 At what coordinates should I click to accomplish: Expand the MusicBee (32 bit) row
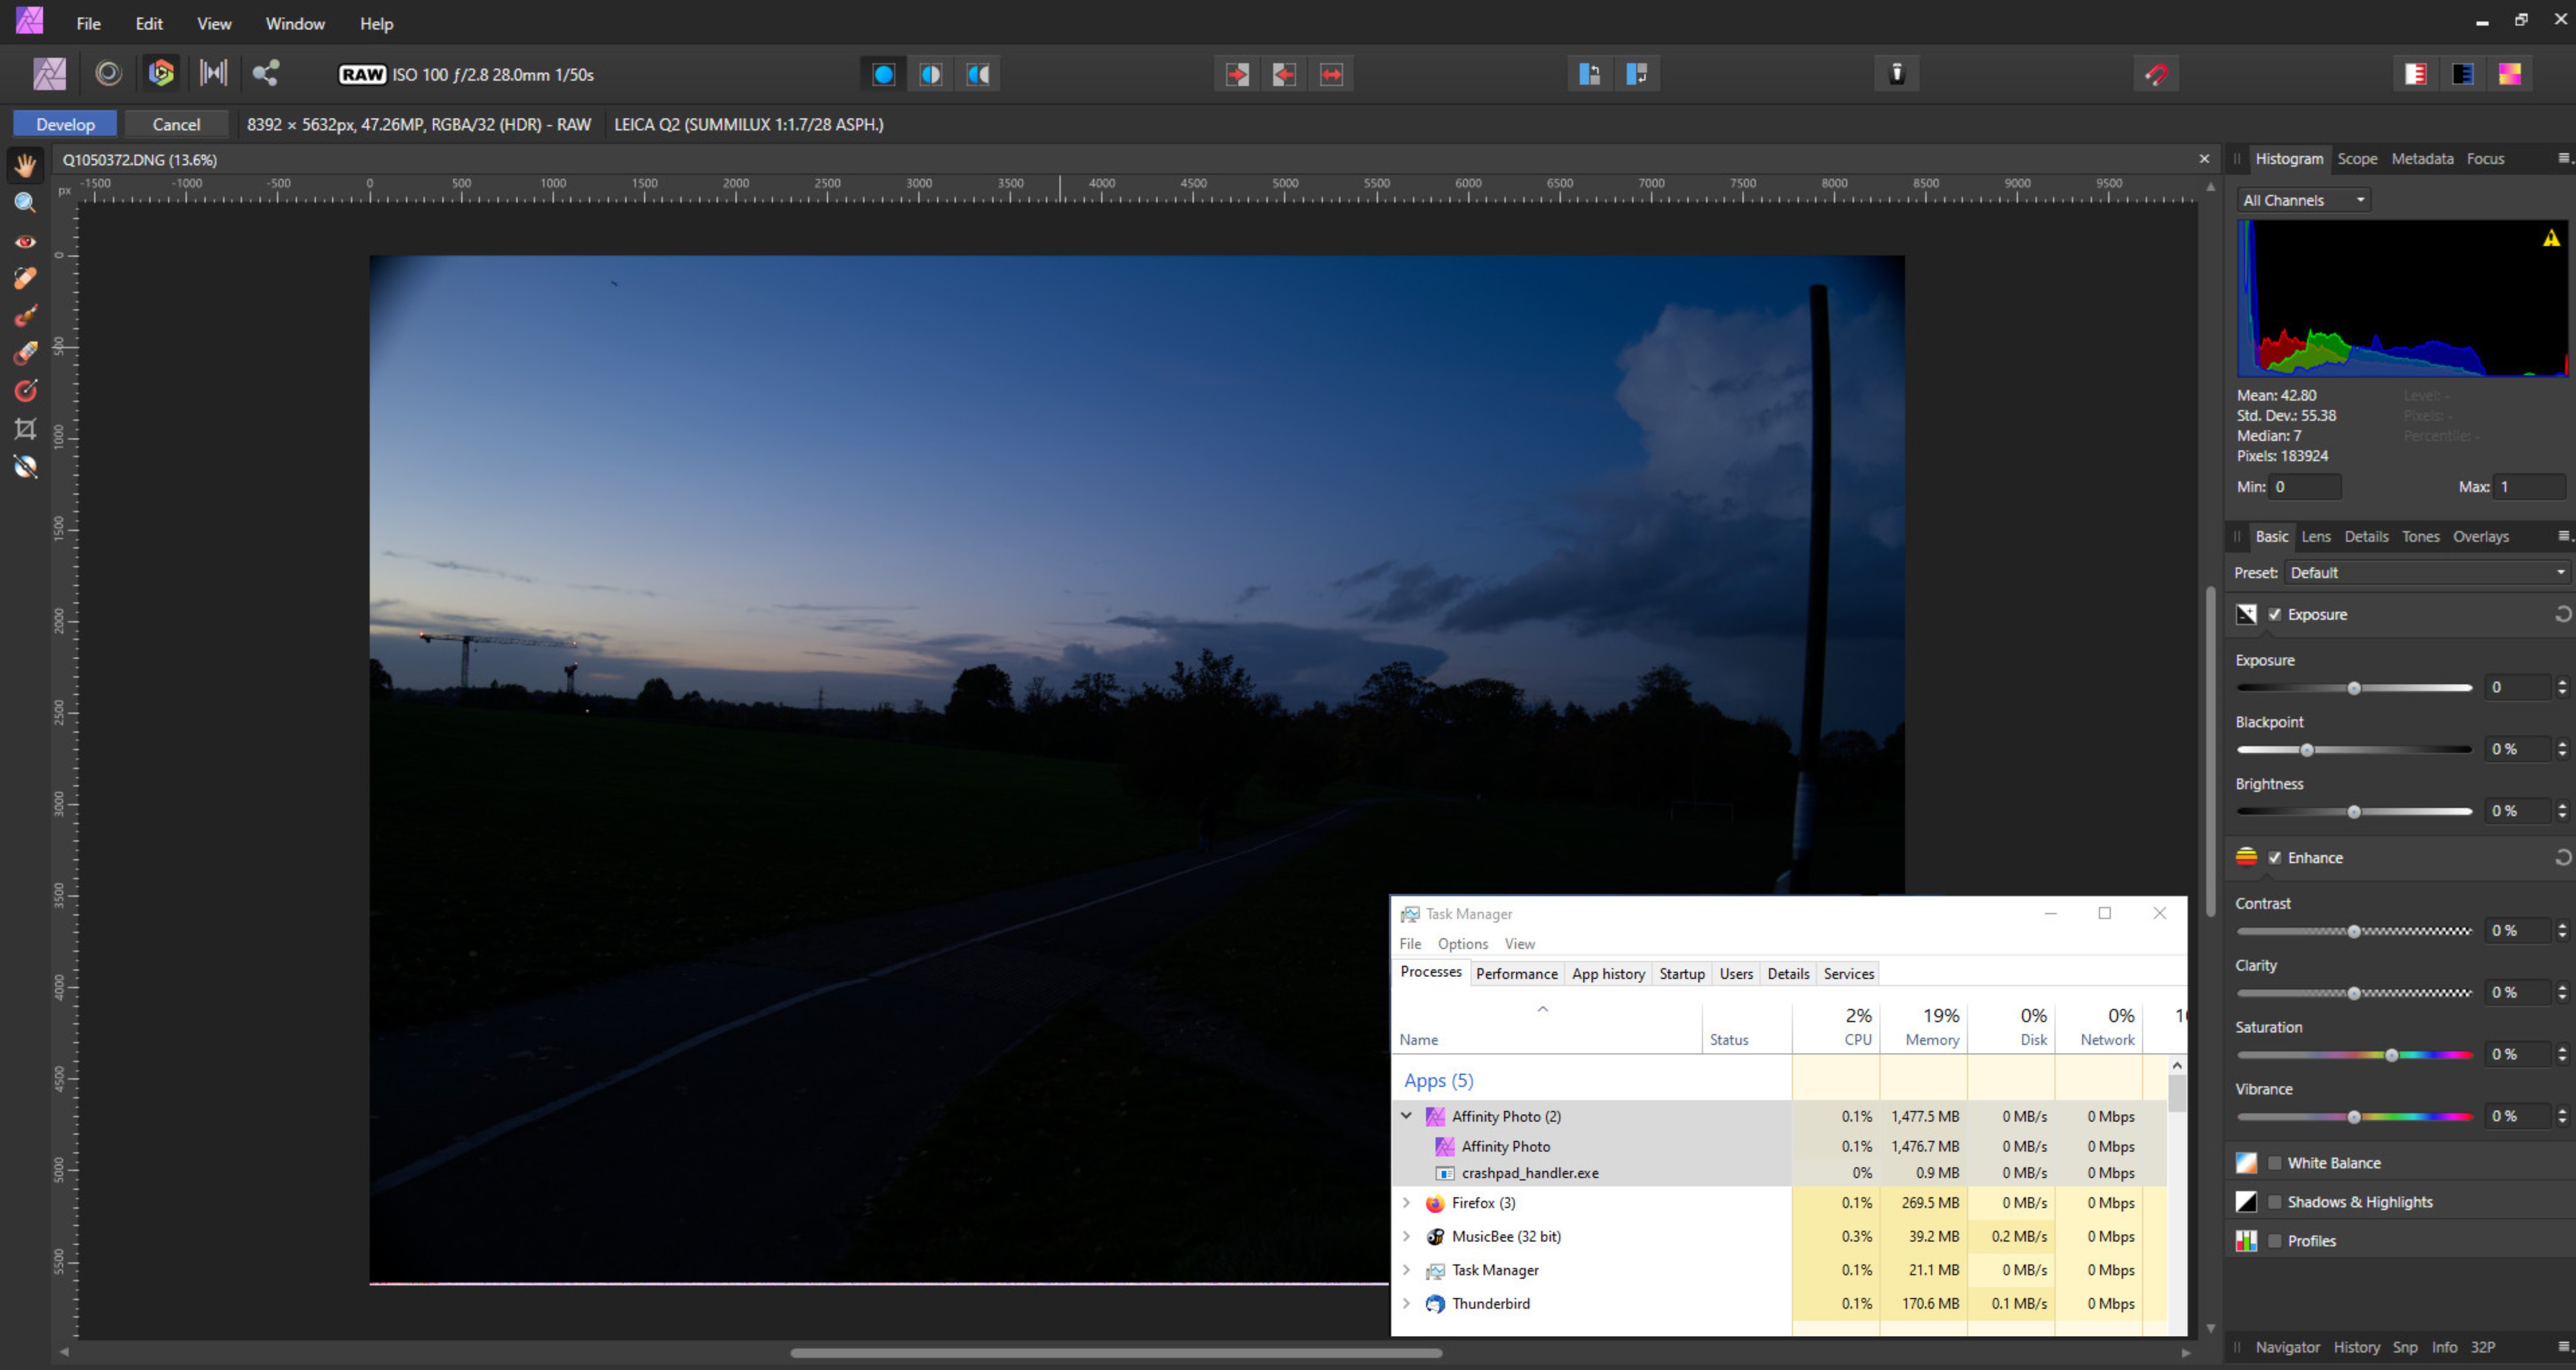[1406, 1237]
